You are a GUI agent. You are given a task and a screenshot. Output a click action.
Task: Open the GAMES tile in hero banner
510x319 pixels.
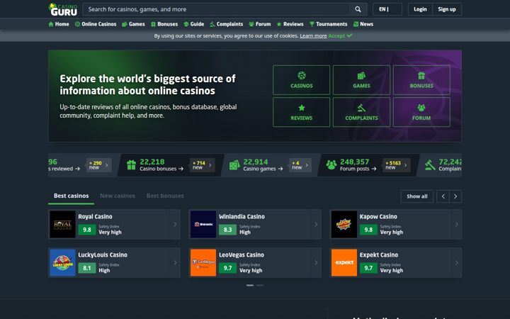(361, 80)
